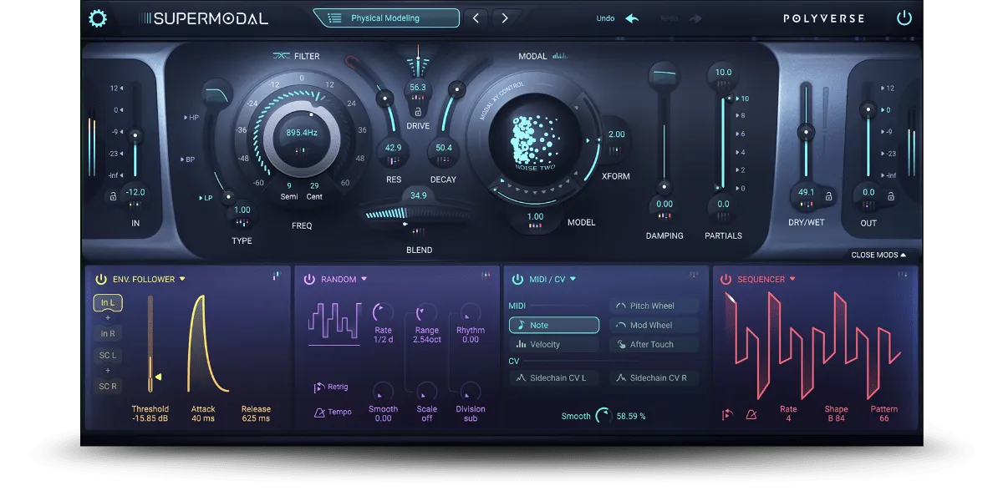Click the OUT gain slider handle
The image size is (1003, 501).
(868, 109)
